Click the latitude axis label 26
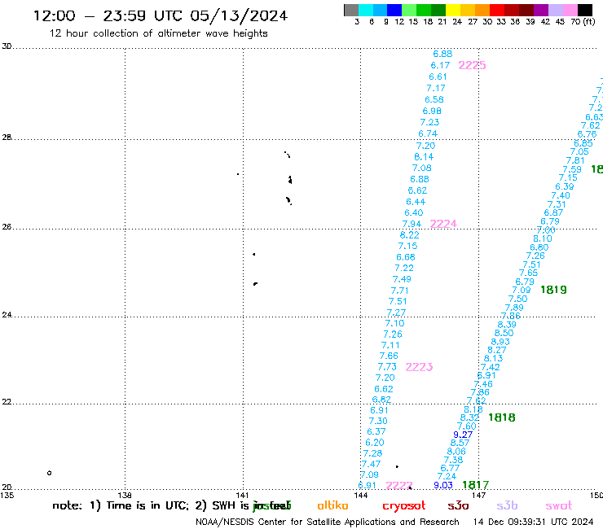The width and height of the screenshot is (603, 529). pos(7,227)
